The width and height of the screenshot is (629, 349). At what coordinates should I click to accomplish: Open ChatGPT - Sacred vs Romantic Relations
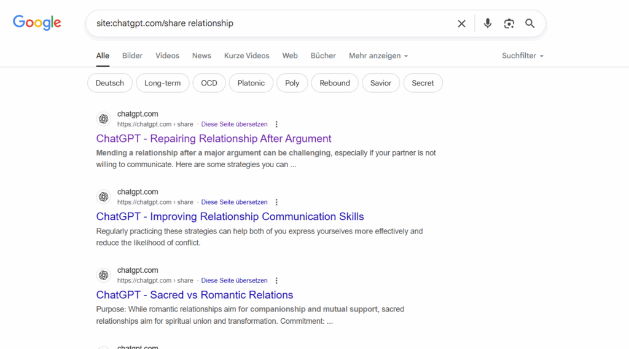coord(195,295)
